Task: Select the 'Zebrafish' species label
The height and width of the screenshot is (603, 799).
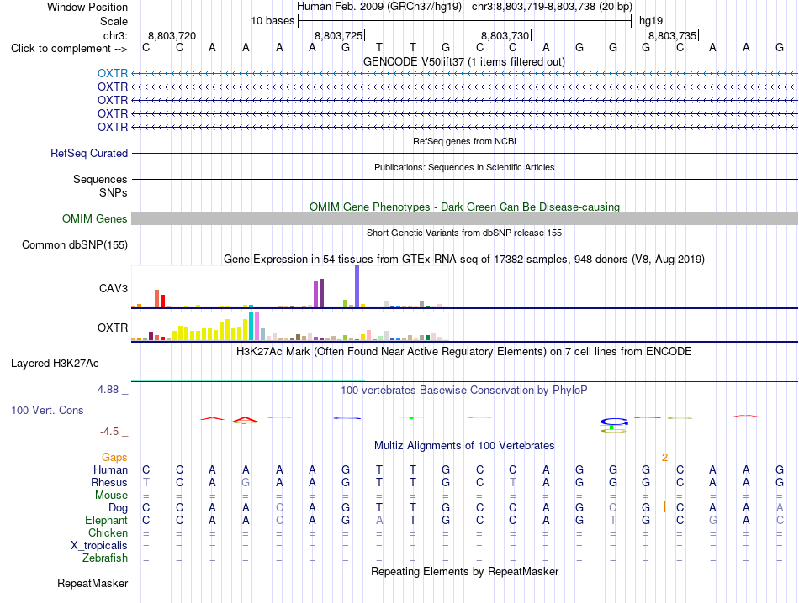Action: click(x=105, y=558)
